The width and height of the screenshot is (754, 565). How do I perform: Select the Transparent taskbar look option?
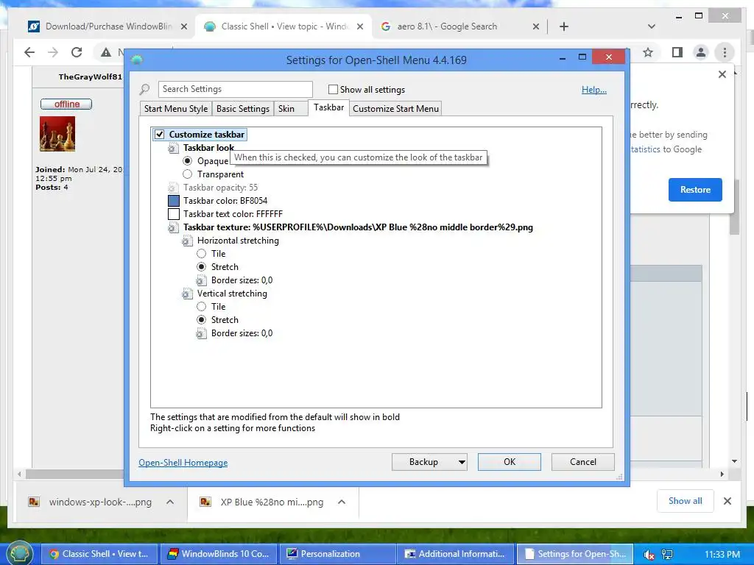coord(188,174)
